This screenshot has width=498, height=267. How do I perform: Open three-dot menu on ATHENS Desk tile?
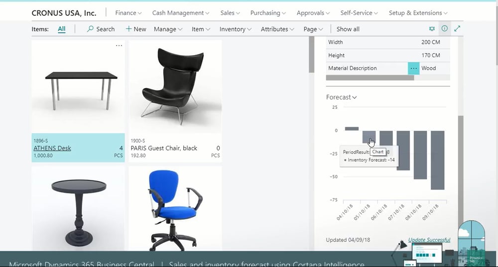[x=119, y=46]
